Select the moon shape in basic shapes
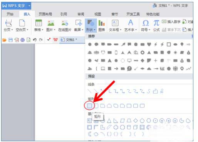198x142 pixels. tap(90, 134)
